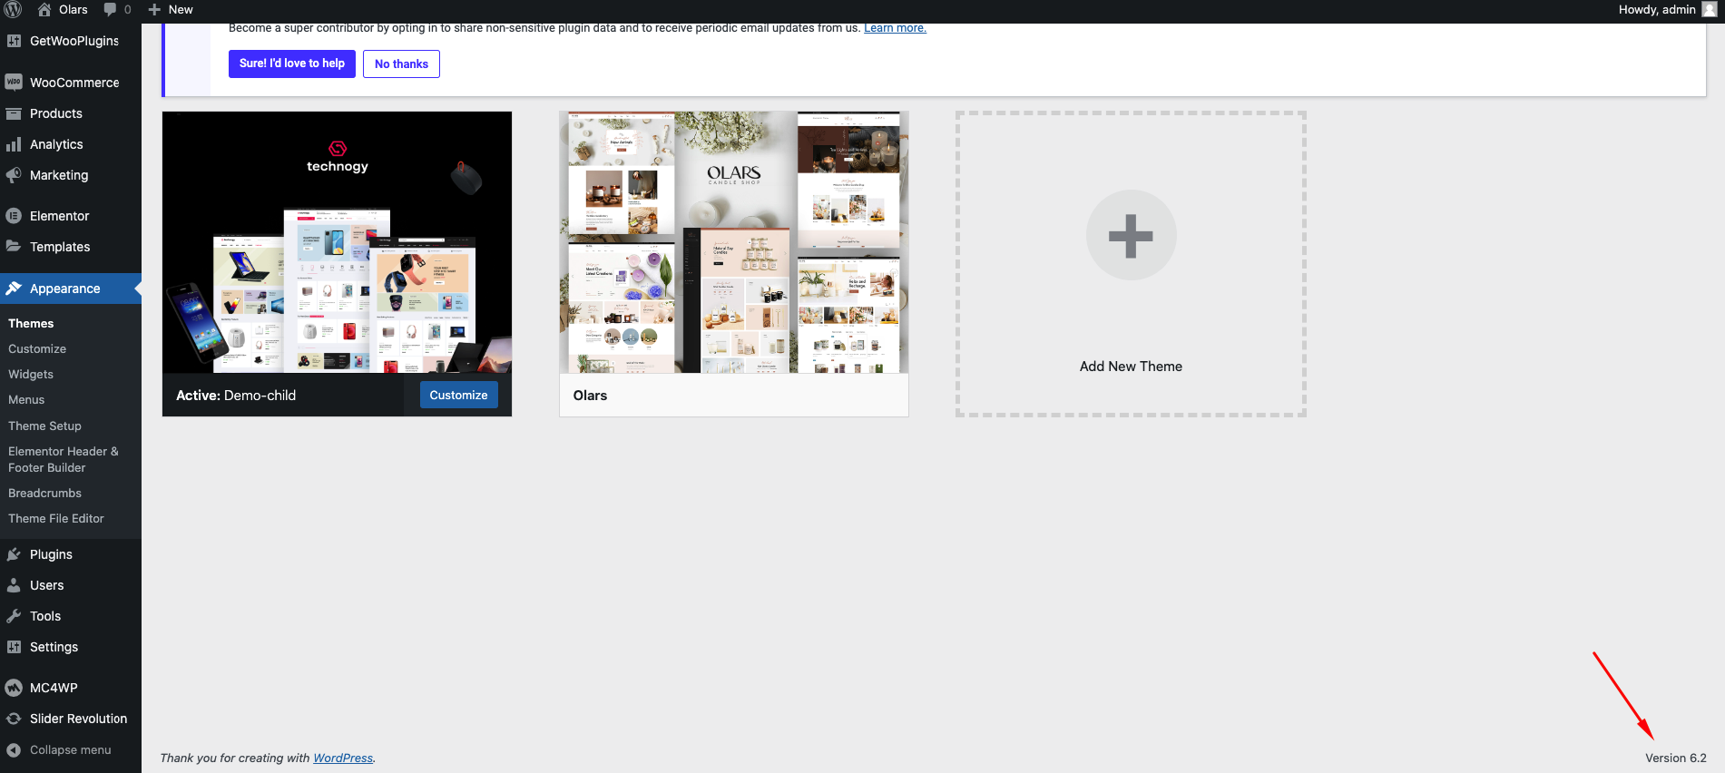Customize the active Demo-child theme
The image size is (1725, 773).
click(x=458, y=395)
